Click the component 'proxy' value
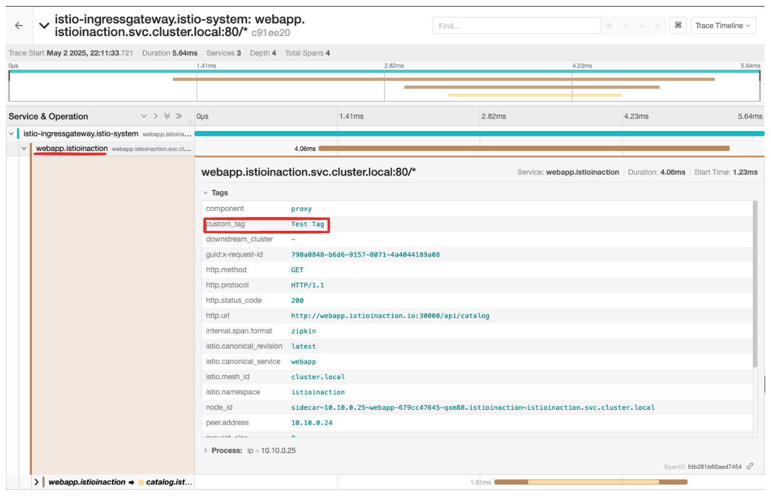 click(x=302, y=209)
